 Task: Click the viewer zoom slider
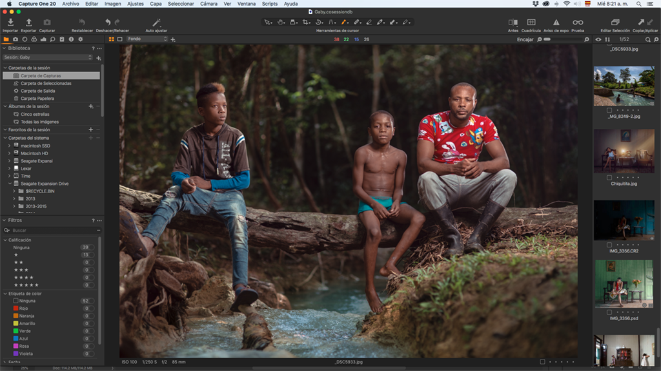560,39
